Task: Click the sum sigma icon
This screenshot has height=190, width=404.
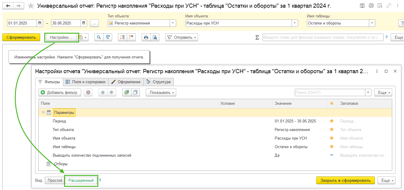Action: click(x=257, y=37)
